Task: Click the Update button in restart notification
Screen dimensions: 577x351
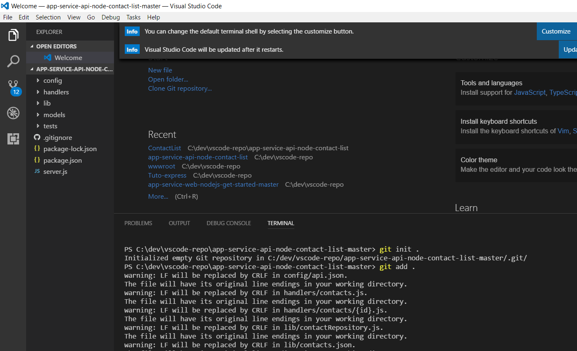Action: 568,50
